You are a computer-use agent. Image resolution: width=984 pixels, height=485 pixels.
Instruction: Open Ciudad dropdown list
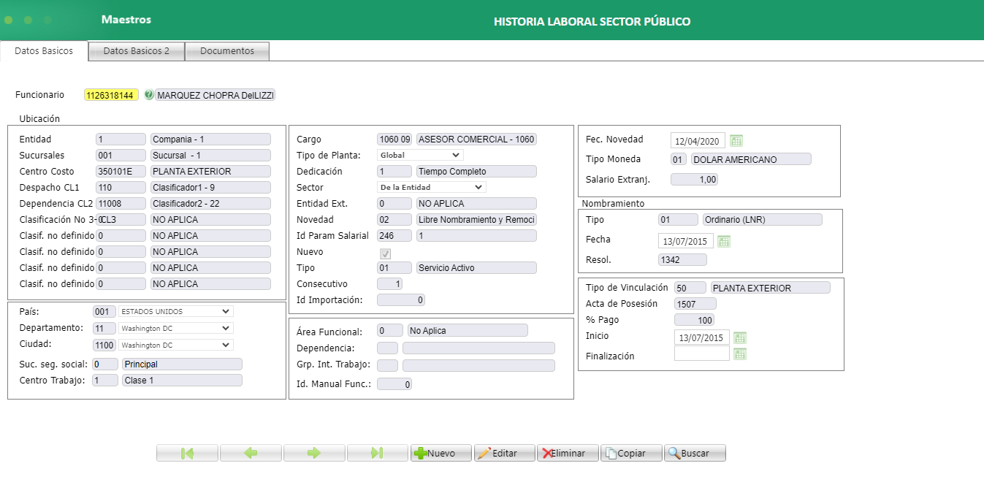[x=175, y=345]
